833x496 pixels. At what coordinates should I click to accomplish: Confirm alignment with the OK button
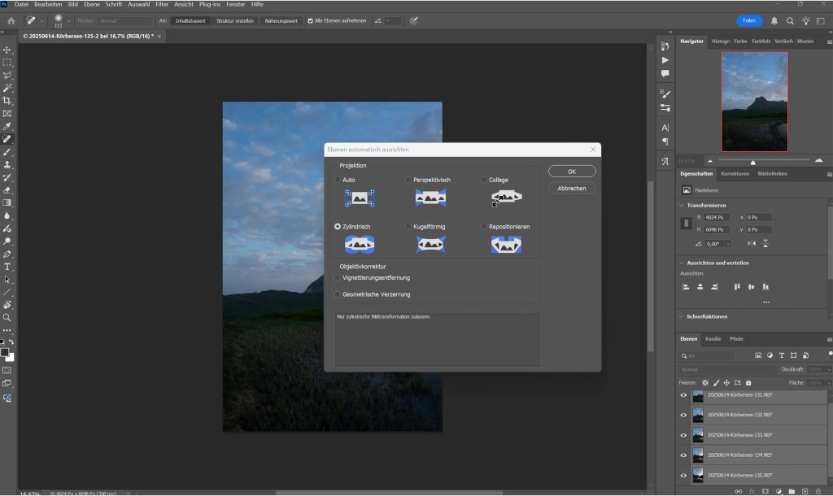coord(572,171)
